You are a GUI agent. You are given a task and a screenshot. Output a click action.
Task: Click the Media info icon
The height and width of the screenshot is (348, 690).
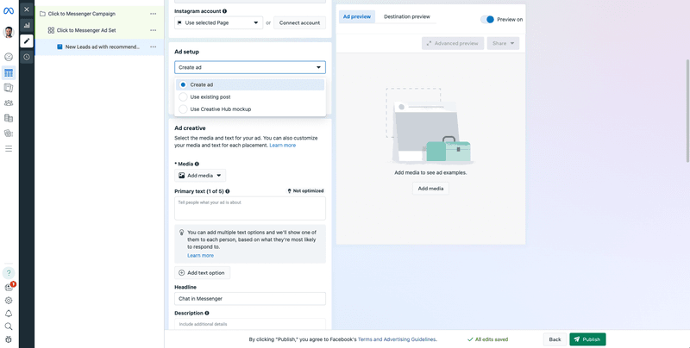(197, 164)
